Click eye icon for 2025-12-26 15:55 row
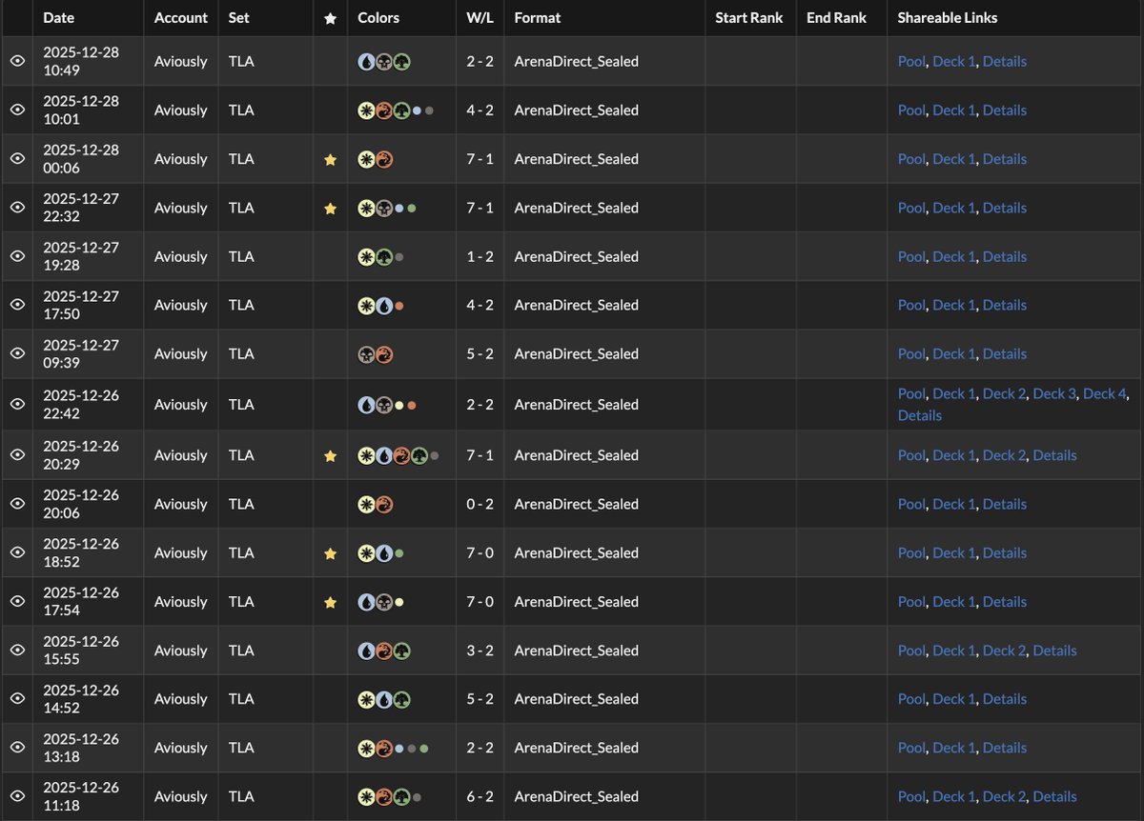 (x=17, y=651)
